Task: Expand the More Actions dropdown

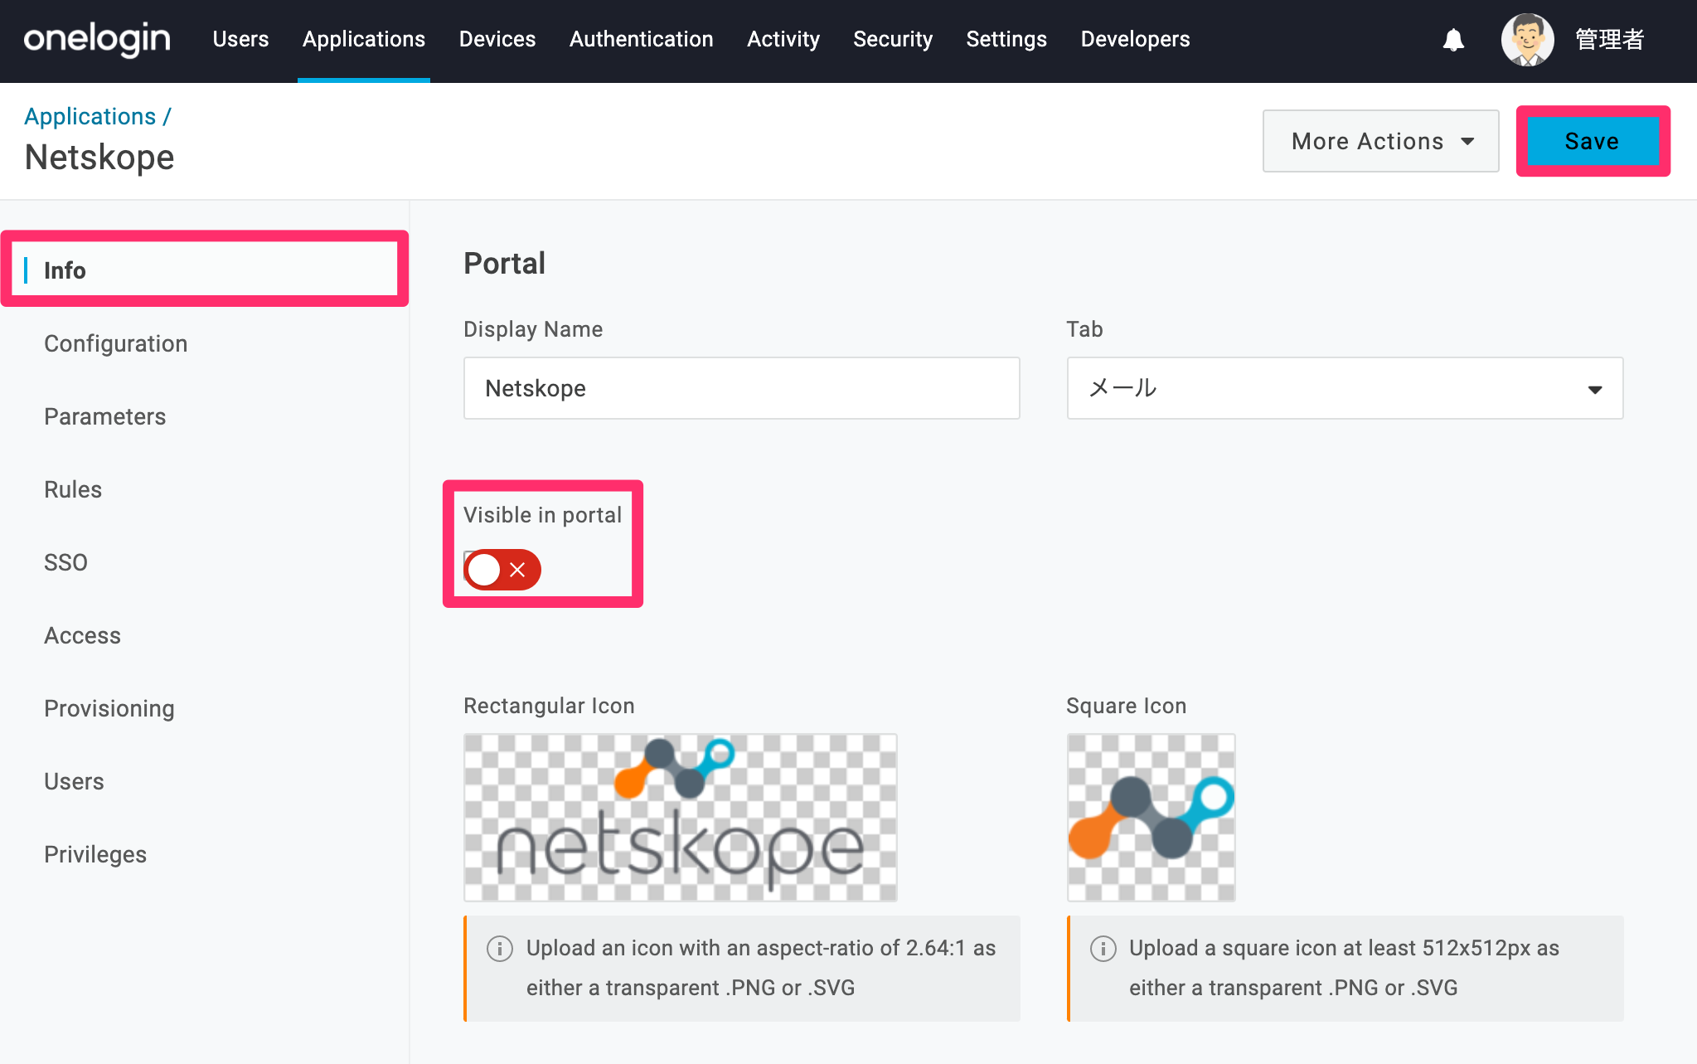Action: point(1380,141)
